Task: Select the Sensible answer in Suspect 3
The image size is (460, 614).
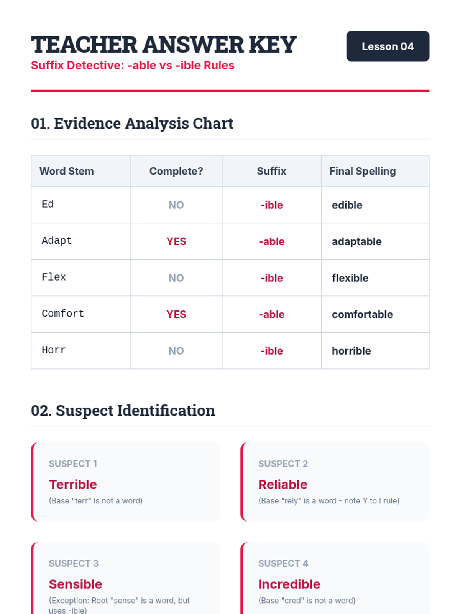Action: coord(76,584)
